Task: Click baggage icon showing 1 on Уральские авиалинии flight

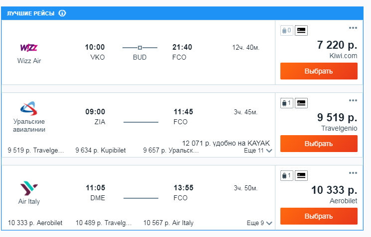Action: click(x=287, y=103)
